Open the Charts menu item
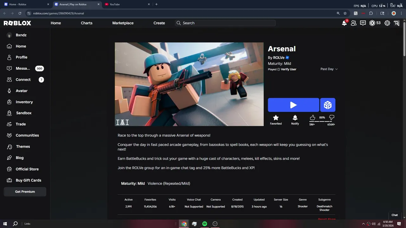Screen dimensions: 406x228 [x=87, y=23]
